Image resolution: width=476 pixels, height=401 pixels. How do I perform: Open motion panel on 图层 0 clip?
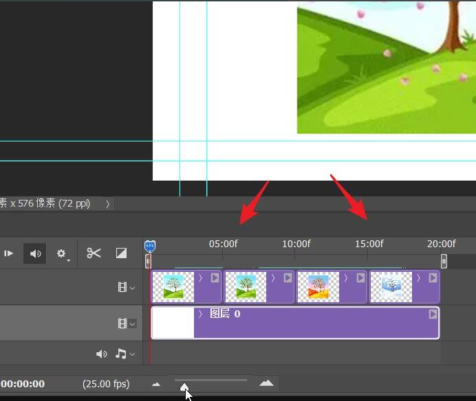[x=433, y=314]
